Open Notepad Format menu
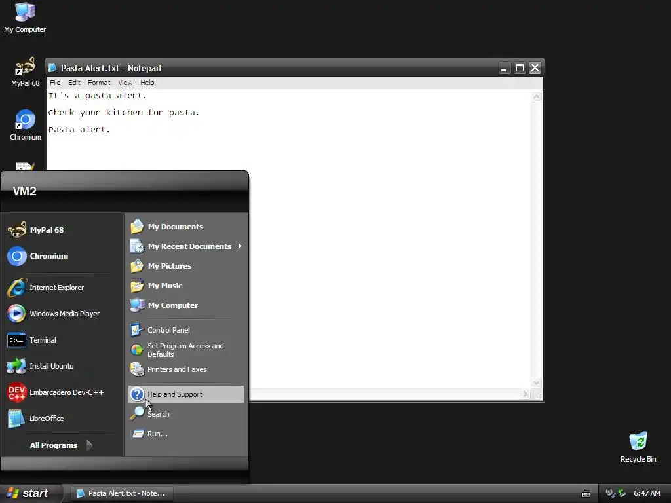Viewport: 671px width, 503px height. 99,83
